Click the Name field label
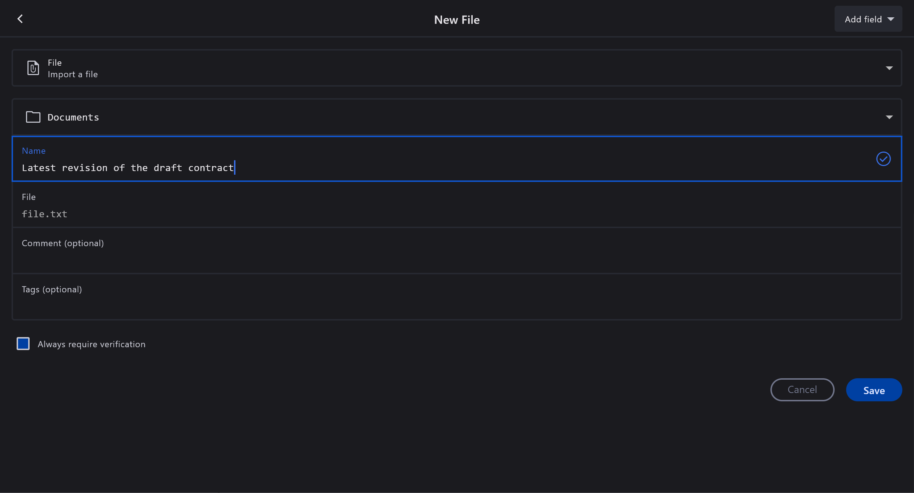The height and width of the screenshot is (493, 914). coord(34,151)
